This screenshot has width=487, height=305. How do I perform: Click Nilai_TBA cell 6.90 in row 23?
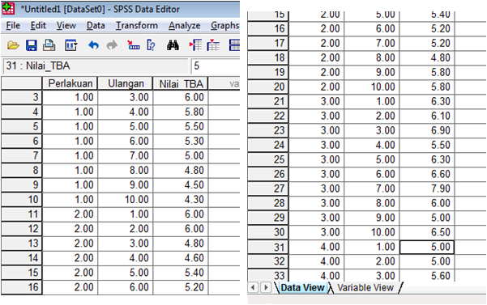click(427, 130)
